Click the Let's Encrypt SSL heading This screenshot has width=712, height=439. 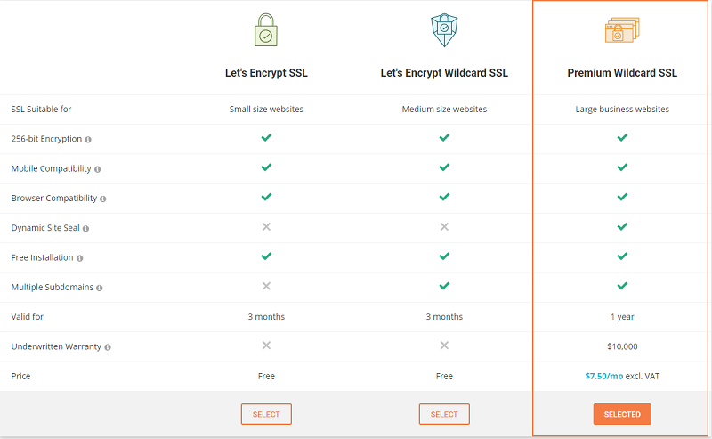pyautogui.click(x=266, y=73)
